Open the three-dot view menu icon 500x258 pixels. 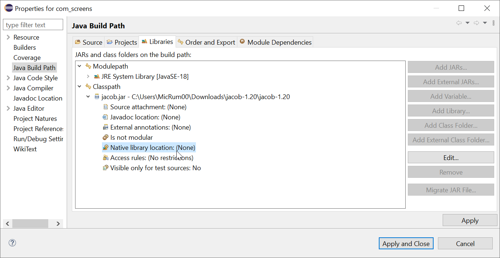(493, 23)
